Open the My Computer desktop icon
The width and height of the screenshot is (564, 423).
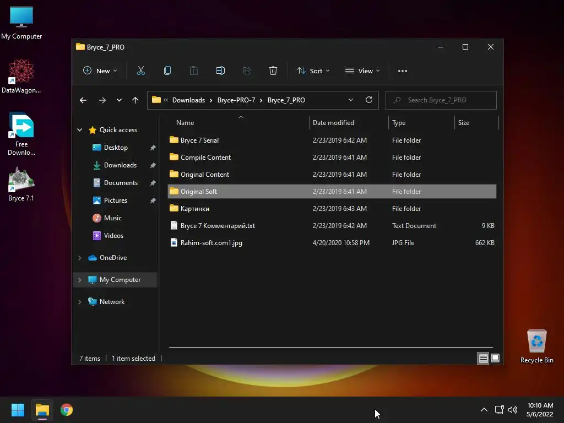21,23
